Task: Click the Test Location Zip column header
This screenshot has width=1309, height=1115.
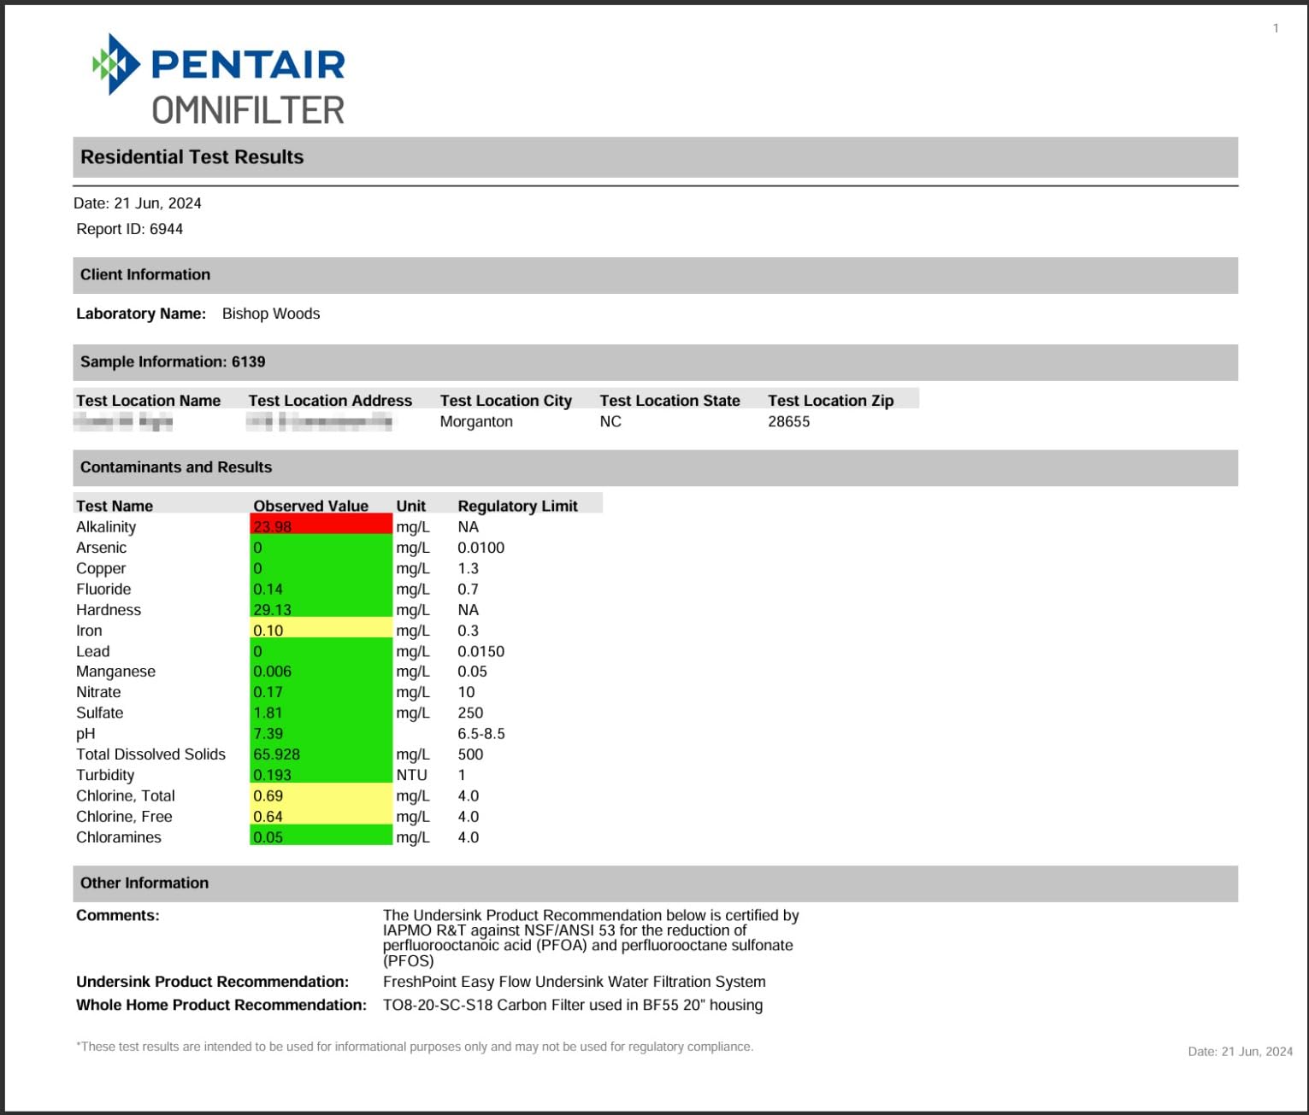Action: click(x=831, y=401)
